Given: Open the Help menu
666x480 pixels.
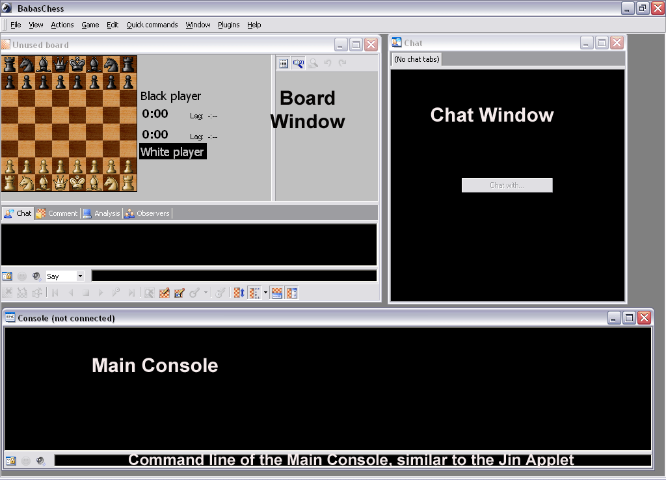Looking at the screenshot, I should [254, 25].
